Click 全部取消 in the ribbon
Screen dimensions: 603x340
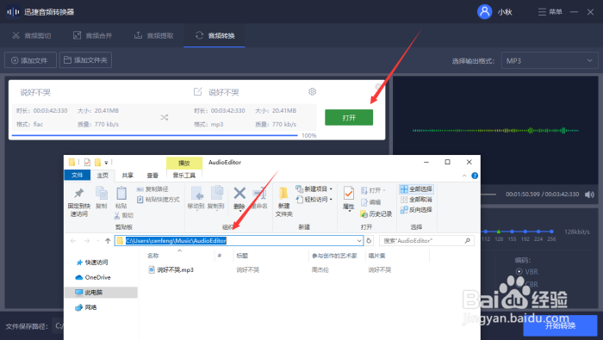(416, 200)
